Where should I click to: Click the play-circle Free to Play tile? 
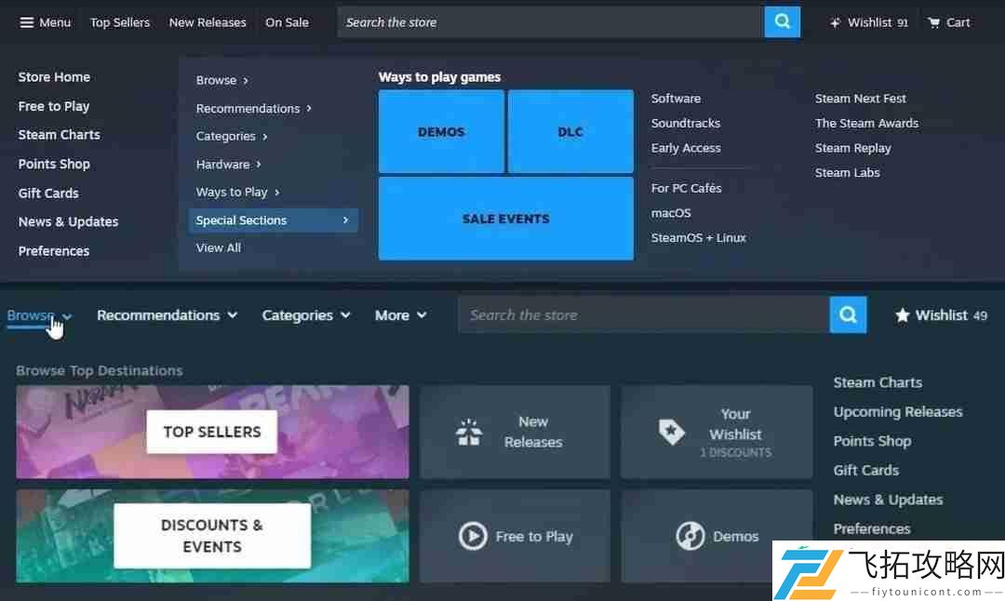pyautogui.click(x=515, y=536)
